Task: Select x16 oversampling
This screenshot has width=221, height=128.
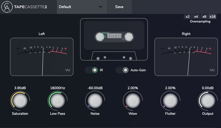Action: click(x=213, y=17)
